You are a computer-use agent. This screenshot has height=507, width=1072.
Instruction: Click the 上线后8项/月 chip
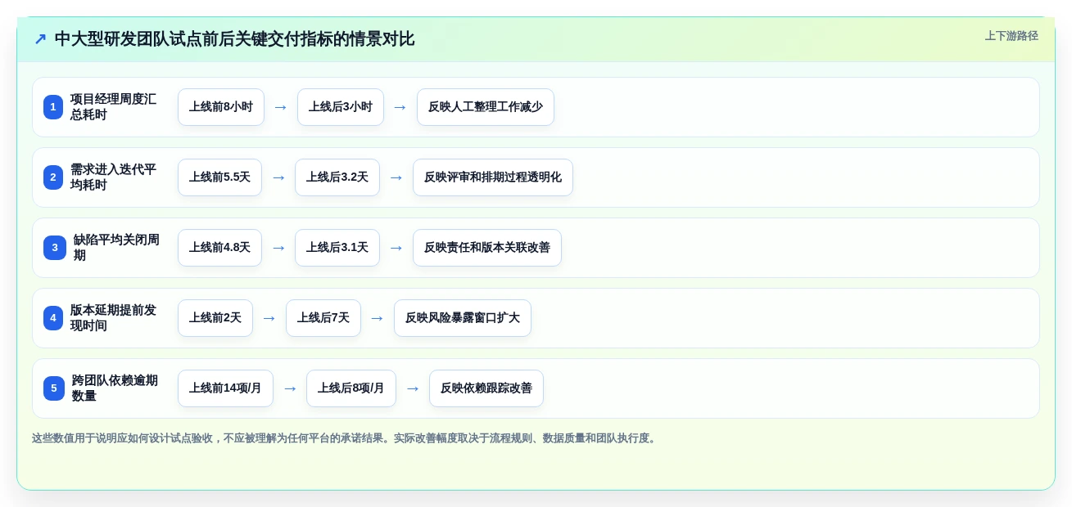point(351,388)
